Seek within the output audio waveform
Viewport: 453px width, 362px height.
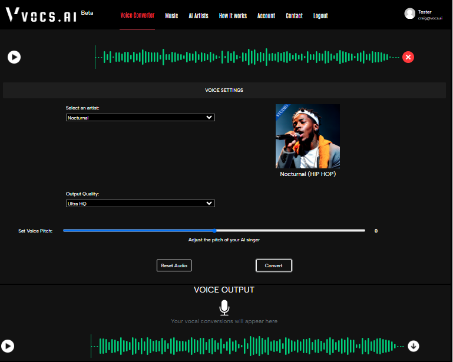247,346
